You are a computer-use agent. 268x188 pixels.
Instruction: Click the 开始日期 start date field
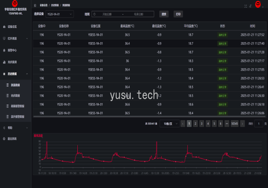click(107, 14)
